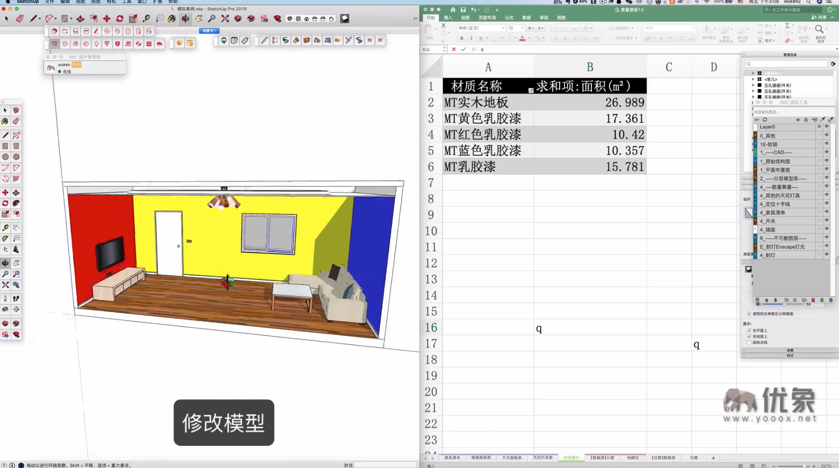Click the Save icon in Excel title bar
This screenshot has height=468, width=839.
[x=463, y=10]
